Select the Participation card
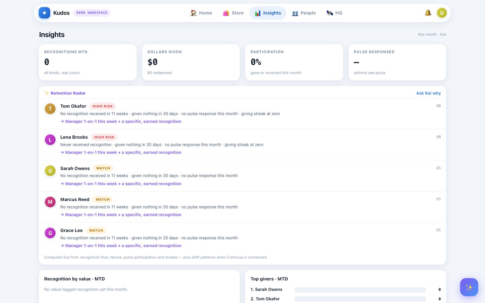 pos(294,62)
